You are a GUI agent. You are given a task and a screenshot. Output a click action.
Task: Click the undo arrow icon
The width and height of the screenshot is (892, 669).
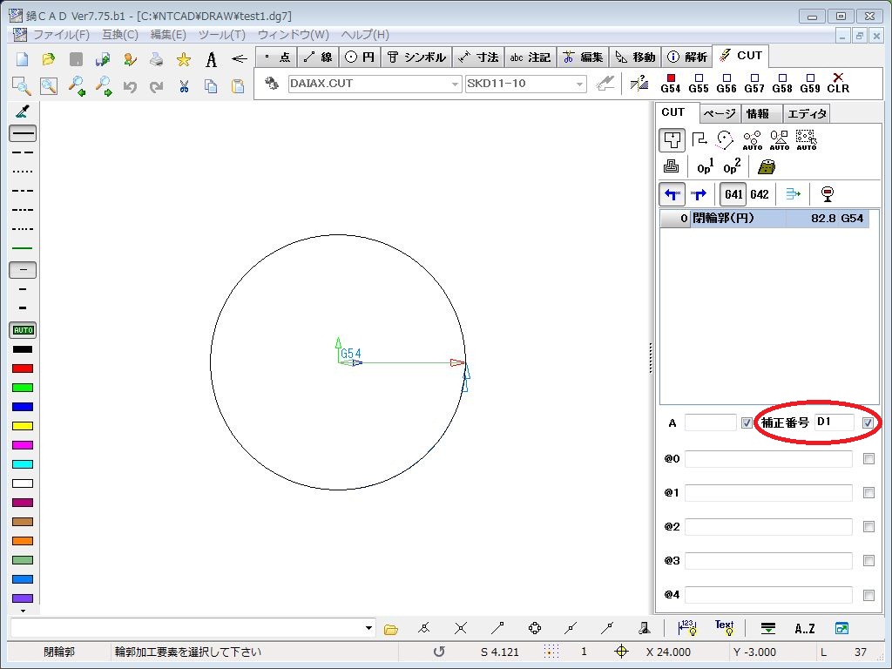[130, 86]
